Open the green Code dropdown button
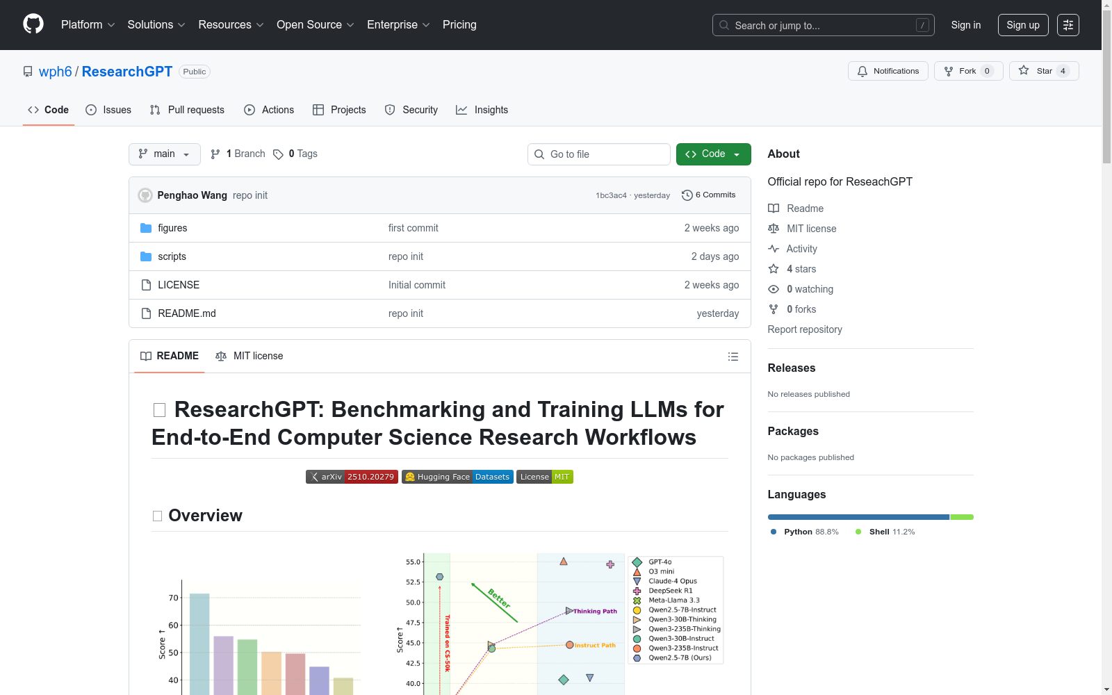1112x695 pixels. (714, 154)
